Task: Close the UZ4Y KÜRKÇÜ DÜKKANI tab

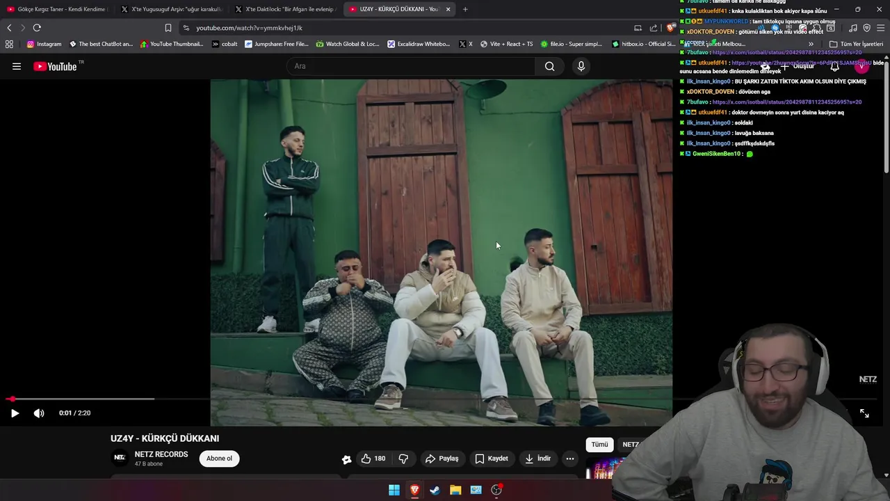Action: [448, 9]
